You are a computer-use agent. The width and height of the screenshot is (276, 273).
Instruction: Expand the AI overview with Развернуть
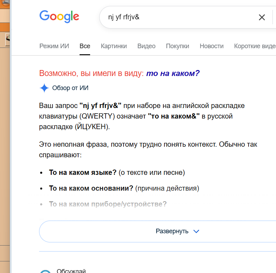(158, 231)
